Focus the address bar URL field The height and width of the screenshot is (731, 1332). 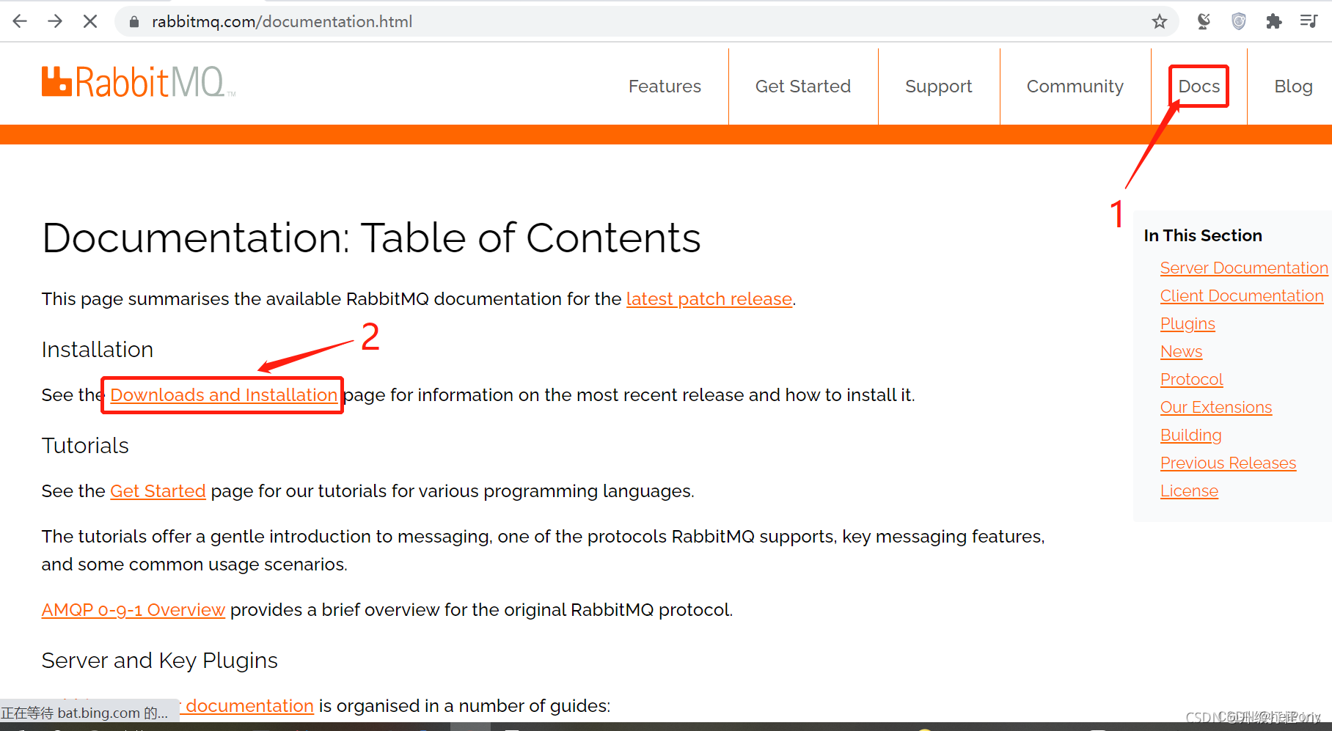645,21
